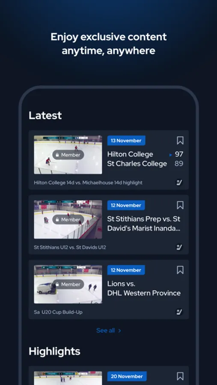
Task: Bookmark the St Stithians Prep match
Action: coord(180,205)
